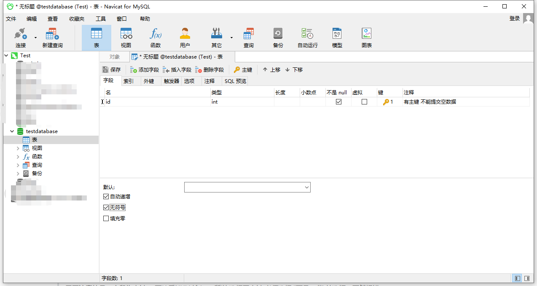Collapse the testdatabase tree node

[x=12, y=131]
